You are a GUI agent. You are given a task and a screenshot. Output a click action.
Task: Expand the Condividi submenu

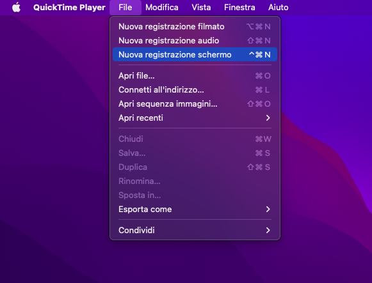tap(195, 230)
